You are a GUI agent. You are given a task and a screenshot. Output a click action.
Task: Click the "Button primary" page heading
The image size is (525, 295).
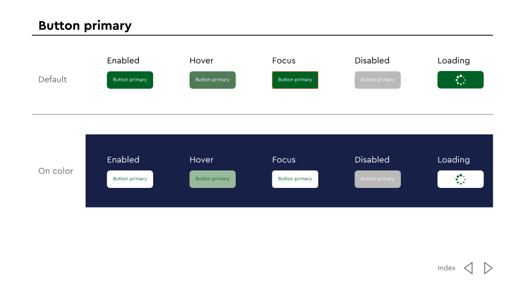click(x=85, y=26)
